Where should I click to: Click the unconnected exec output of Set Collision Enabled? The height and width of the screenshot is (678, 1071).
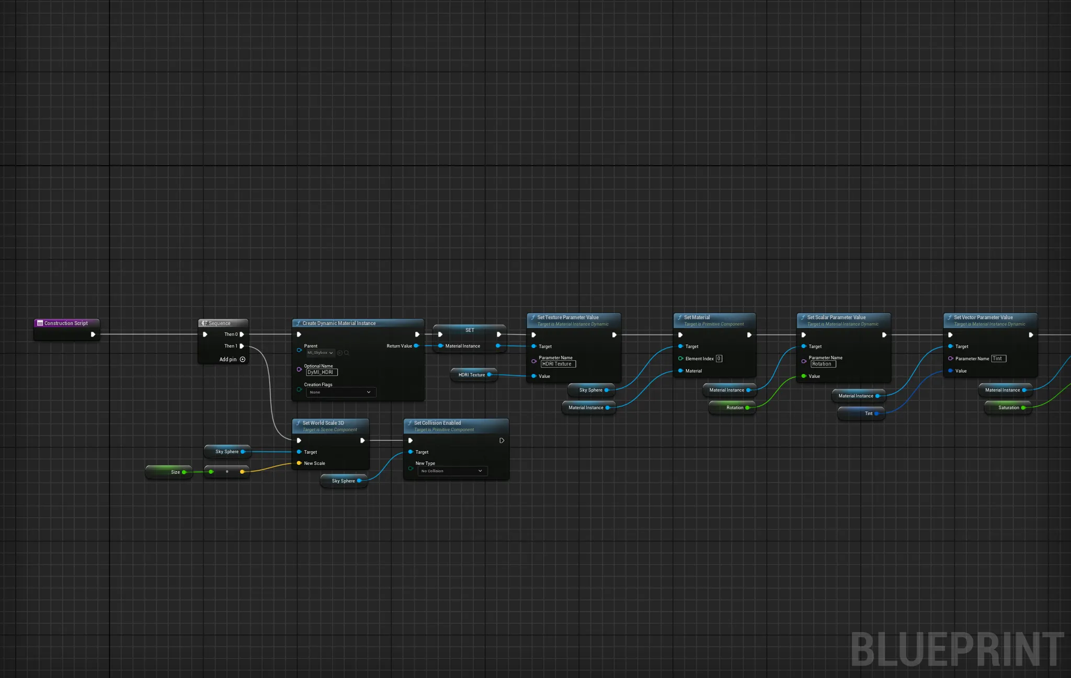(502, 441)
